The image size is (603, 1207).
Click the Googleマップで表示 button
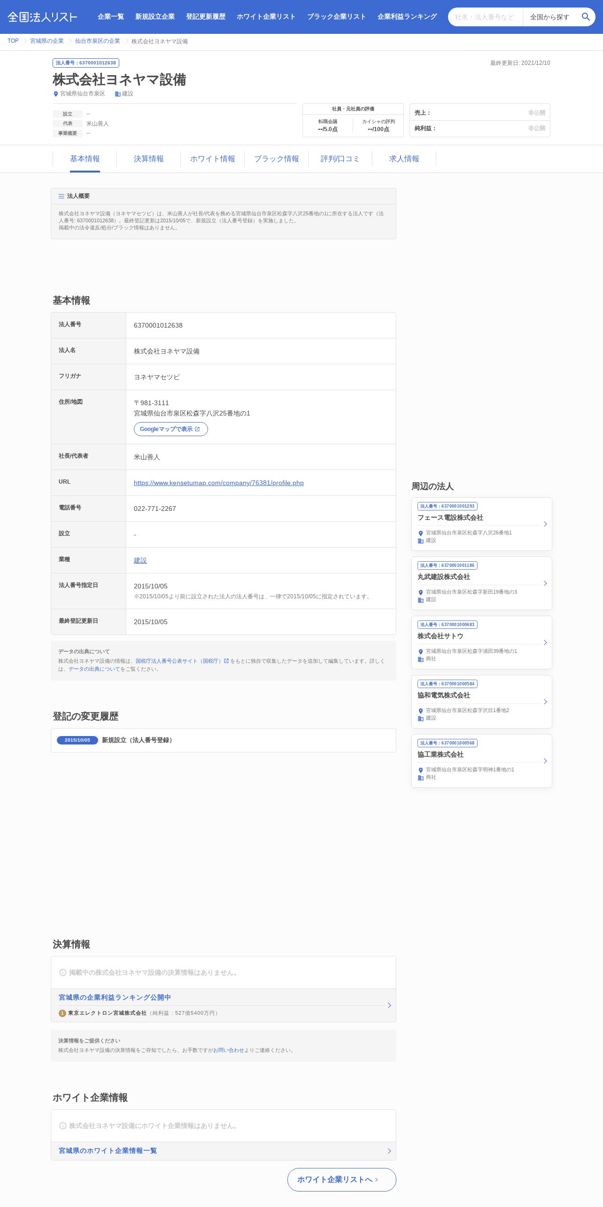click(171, 429)
